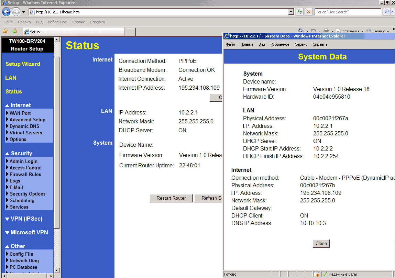Open the recent pages dropdown arrow

click(23, 12)
